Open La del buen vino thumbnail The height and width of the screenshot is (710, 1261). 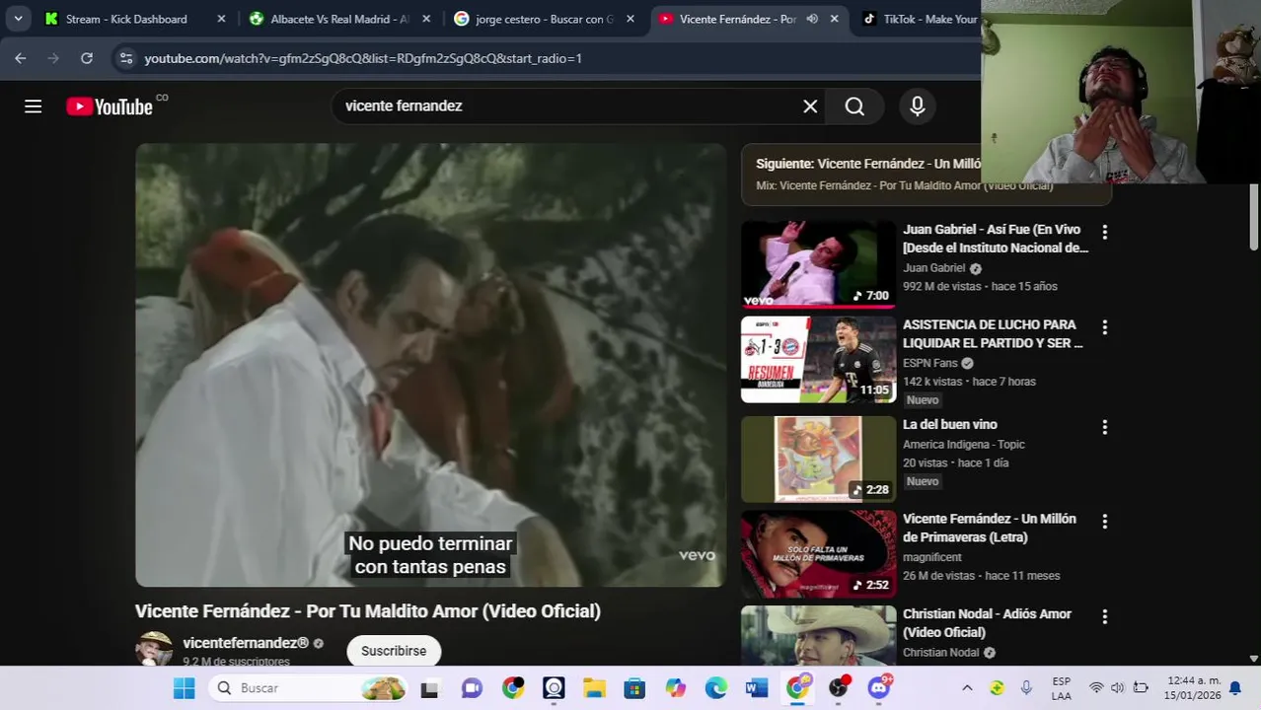point(818,459)
